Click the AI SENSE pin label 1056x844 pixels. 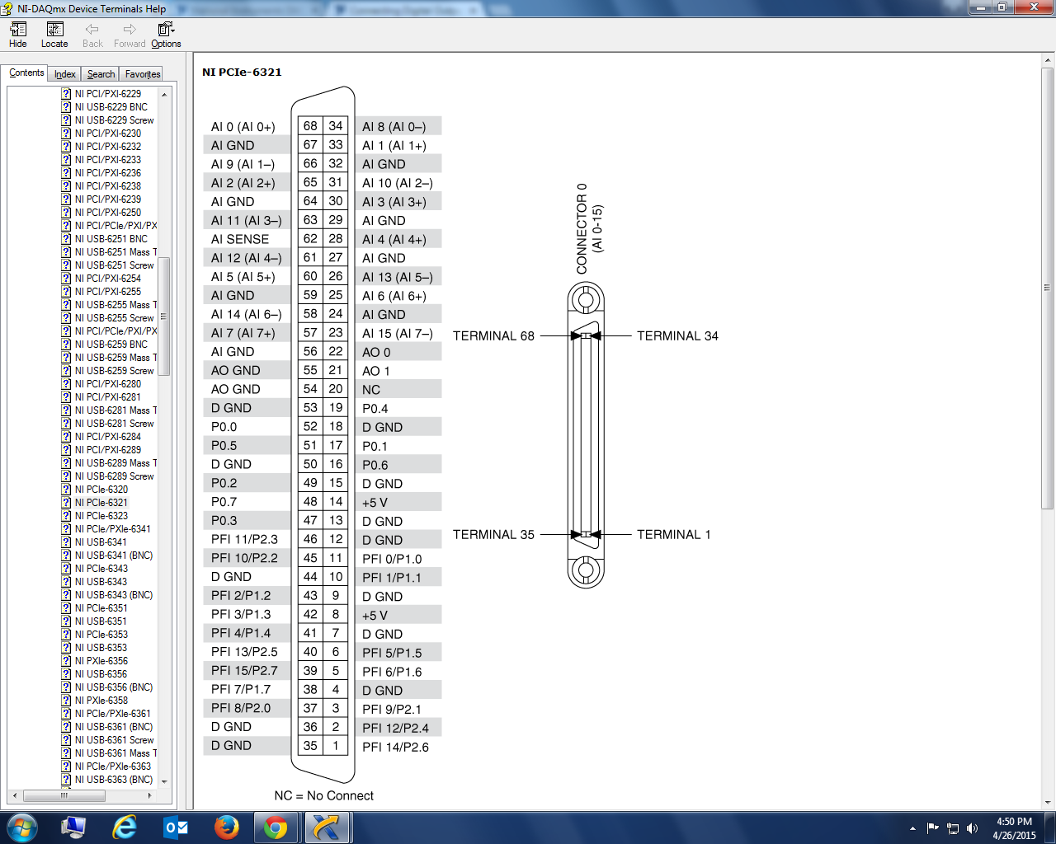(240, 239)
